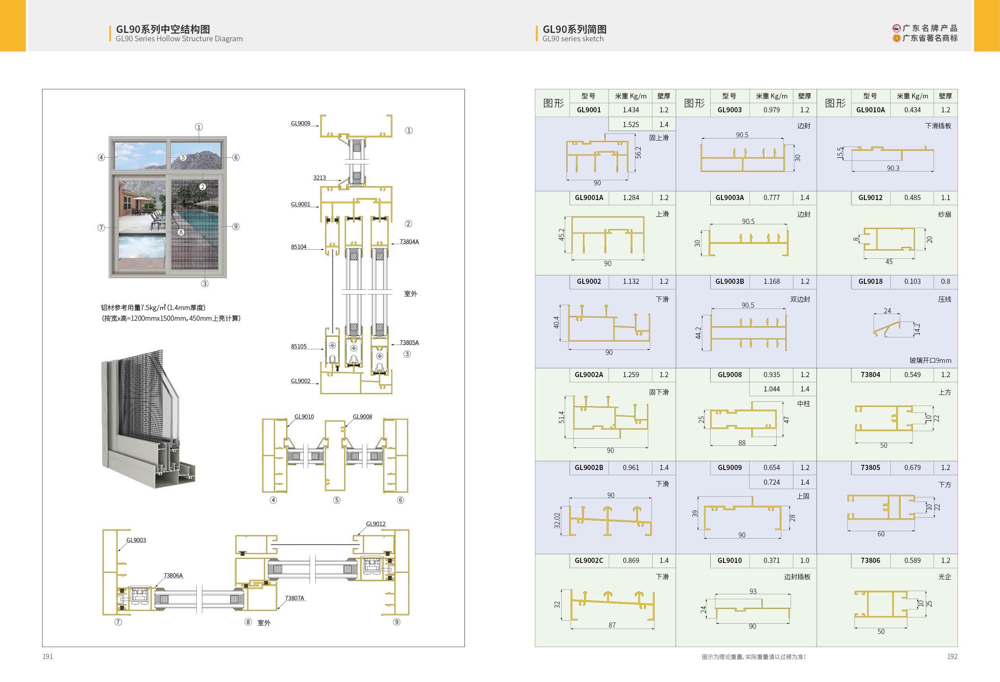Click the size note line 按宽x高=1200mmx1500mm
Screen dimensions: 1000x682
(171, 318)
